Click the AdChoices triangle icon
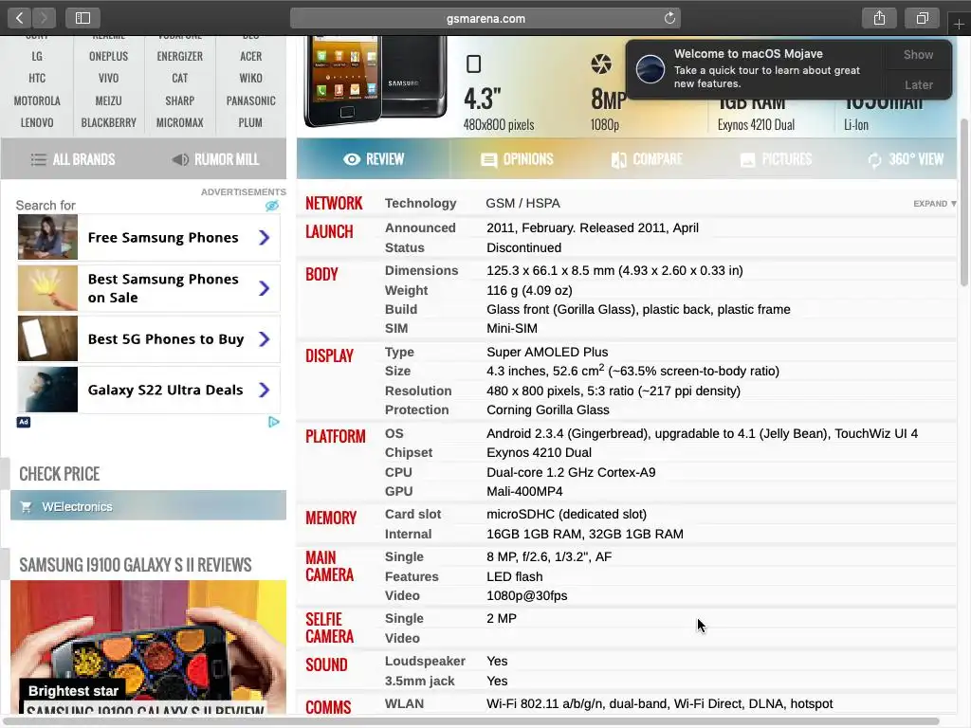Viewport: 971px width, 728px height. click(x=274, y=422)
